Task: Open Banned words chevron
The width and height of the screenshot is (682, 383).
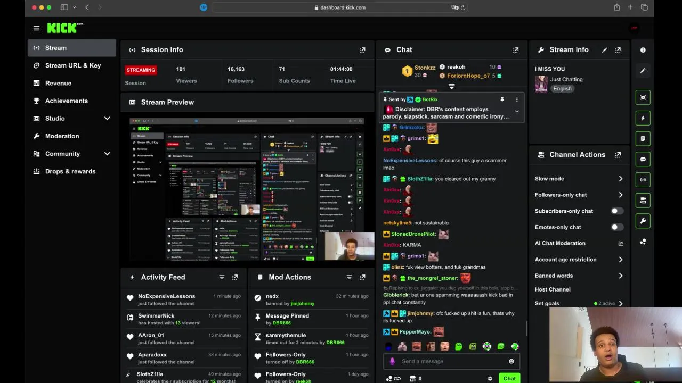Action: point(620,276)
